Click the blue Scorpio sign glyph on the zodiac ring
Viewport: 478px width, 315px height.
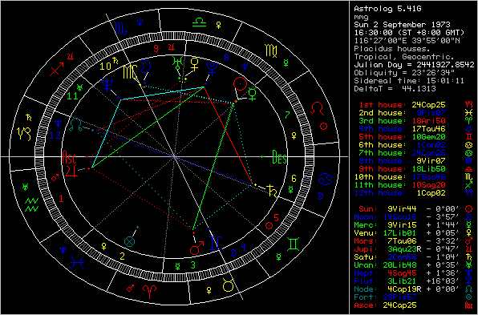point(120,29)
